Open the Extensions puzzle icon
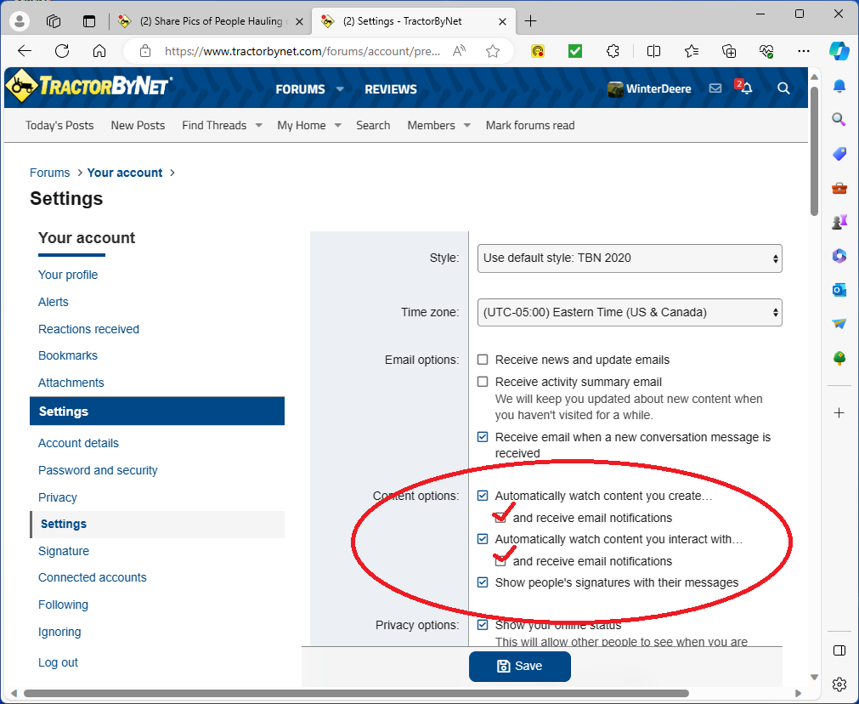Viewport: 859px width, 704px height. coord(613,51)
